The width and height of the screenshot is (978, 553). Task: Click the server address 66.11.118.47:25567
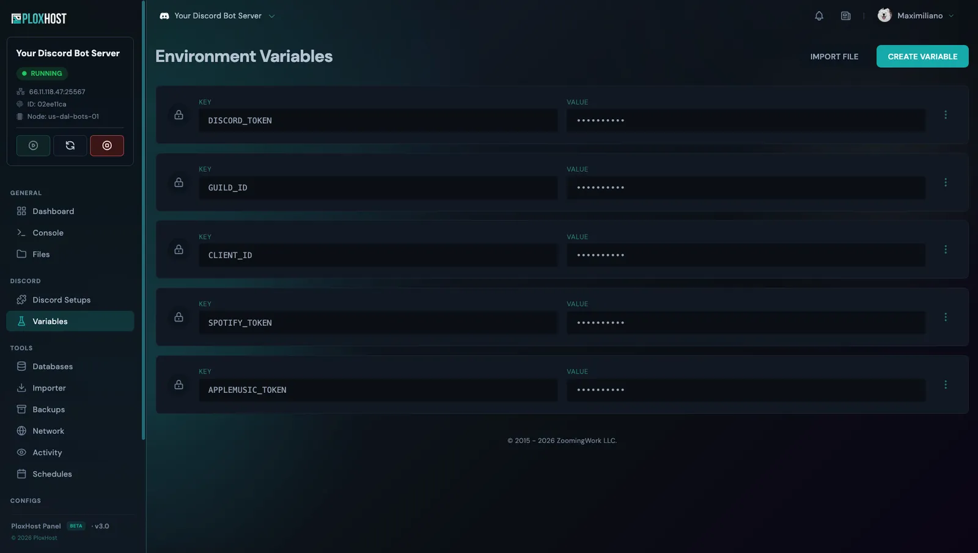(x=57, y=92)
